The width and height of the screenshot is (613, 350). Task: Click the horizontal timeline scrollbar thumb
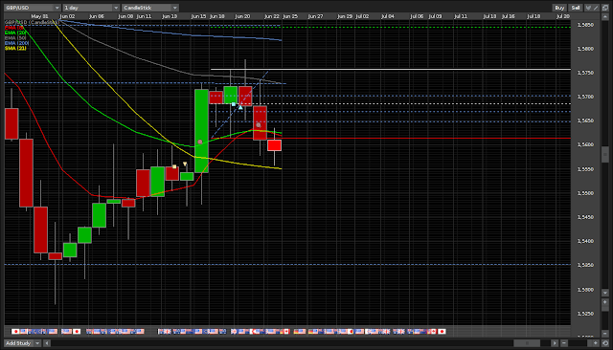pyautogui.click(x=527, y=343)
